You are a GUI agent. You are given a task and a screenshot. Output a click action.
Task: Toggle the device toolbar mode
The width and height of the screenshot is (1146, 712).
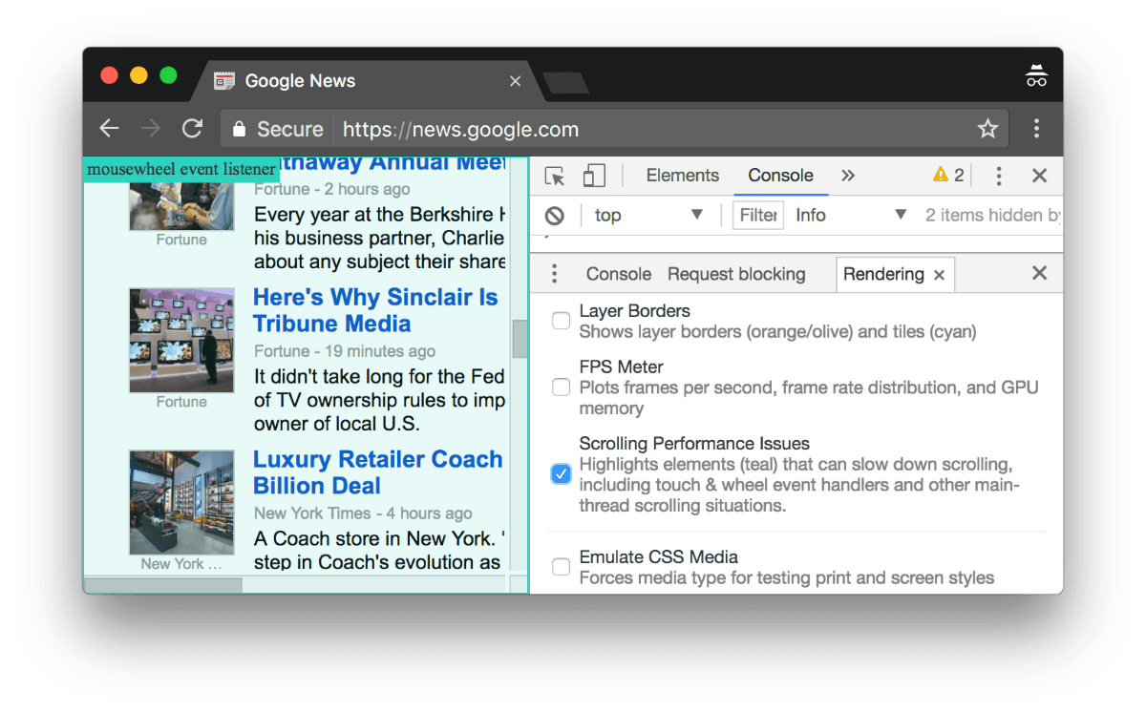pyautogui.click(x=593, y=175)
